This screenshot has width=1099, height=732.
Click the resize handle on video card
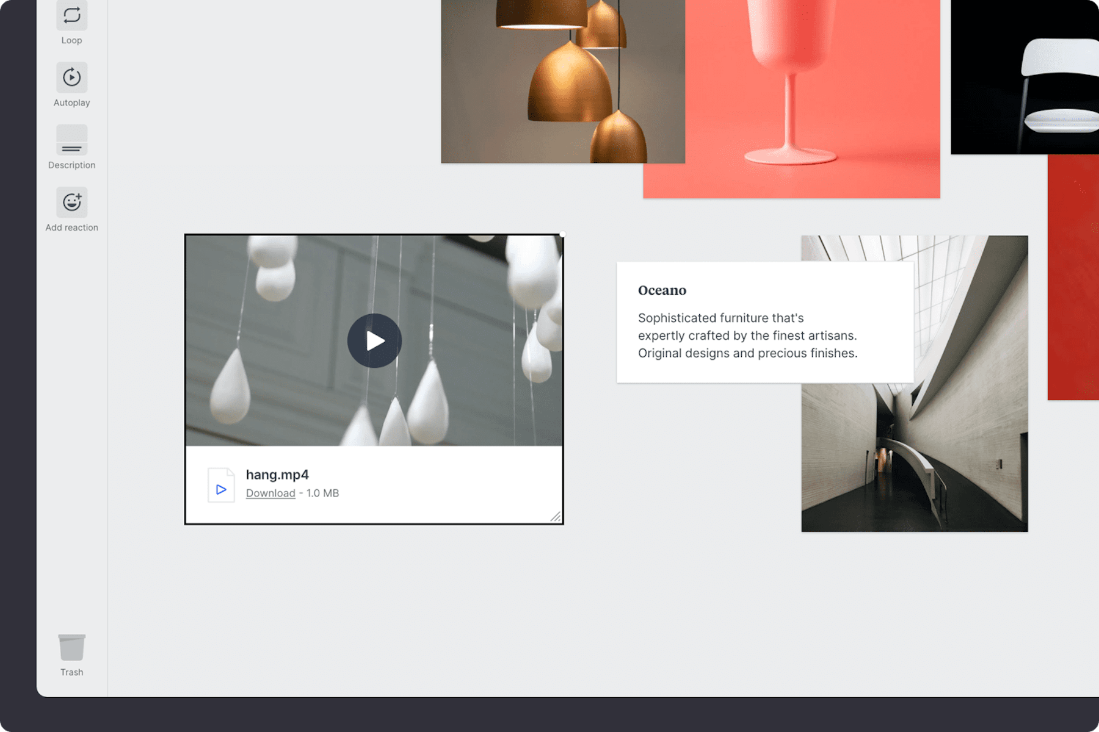(556, 517)
